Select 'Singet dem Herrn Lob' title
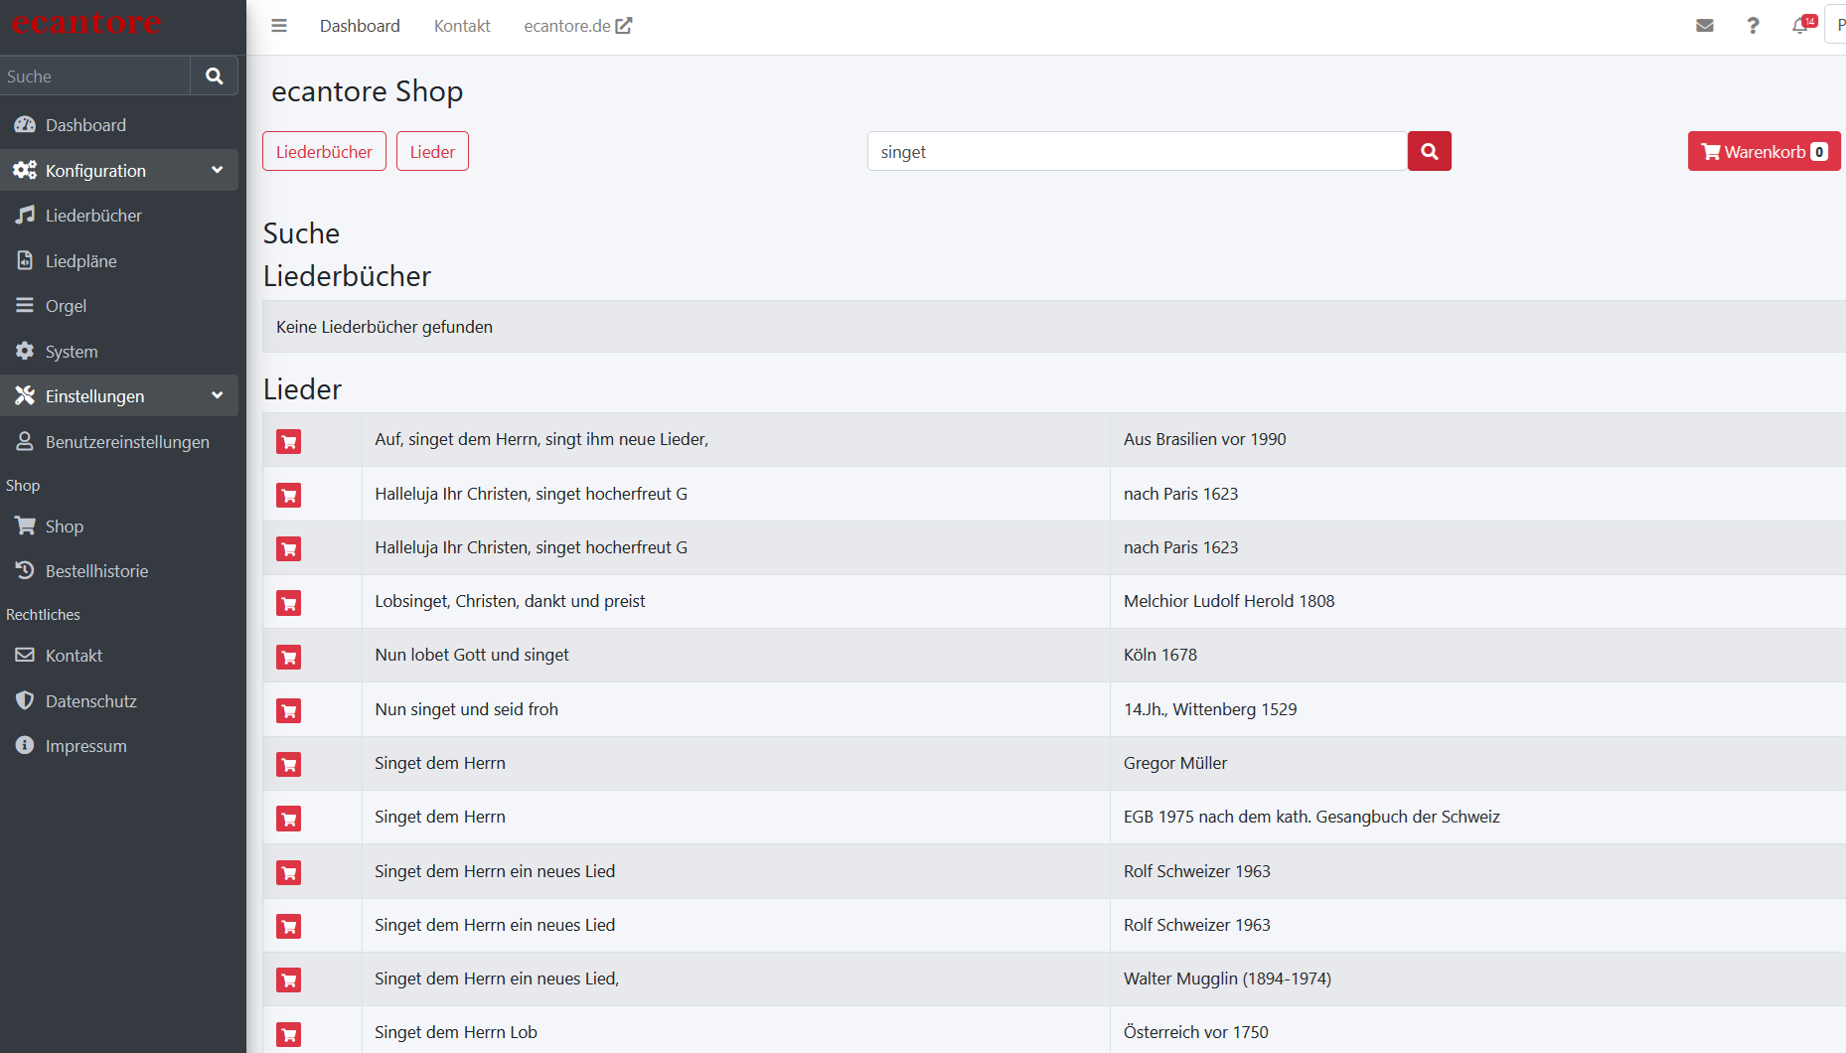Image resolution: width=1846 pixels, height=1053 pixels. 456,1032
